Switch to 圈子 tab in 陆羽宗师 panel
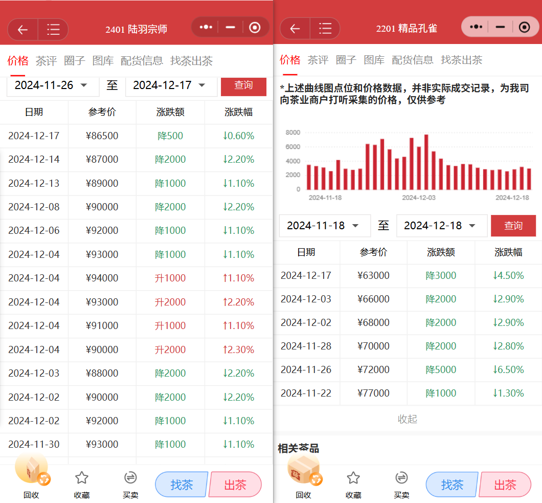 point(74,60)
